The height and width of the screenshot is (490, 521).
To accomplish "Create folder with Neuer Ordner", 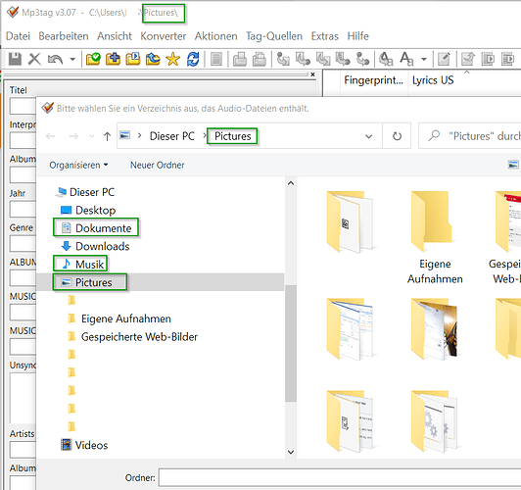I will tap(157, 165).
